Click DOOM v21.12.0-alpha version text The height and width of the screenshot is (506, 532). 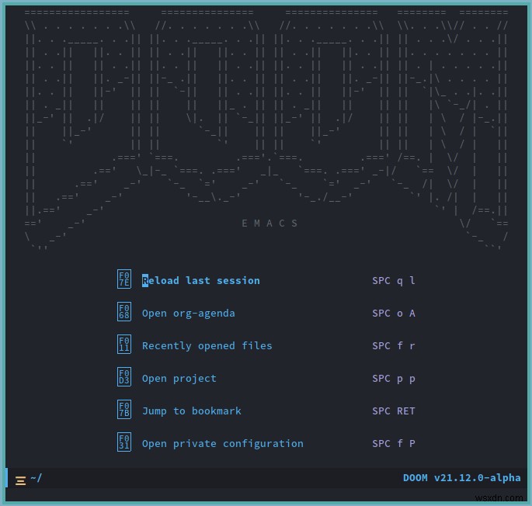pyautogui.click(x=462, y=478)
